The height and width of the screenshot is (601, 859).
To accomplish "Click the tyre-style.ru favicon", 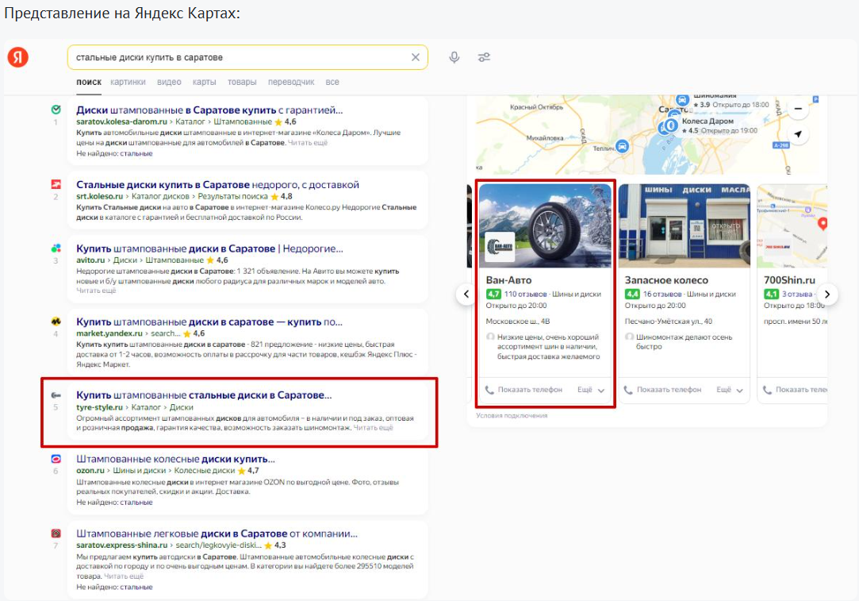I will pos(56,395).
